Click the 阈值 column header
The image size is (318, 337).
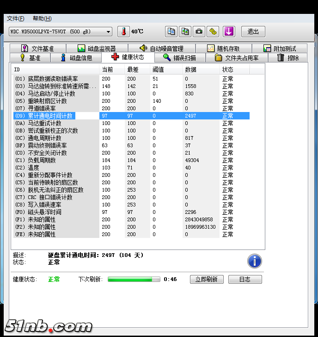(166, 69)
